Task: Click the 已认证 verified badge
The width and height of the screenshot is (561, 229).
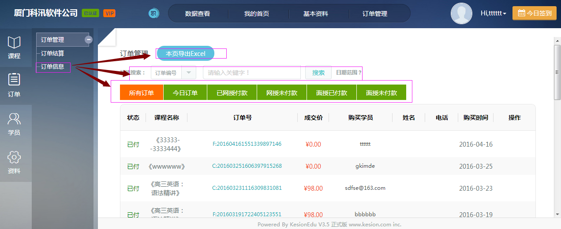Action: pos(90,13)
